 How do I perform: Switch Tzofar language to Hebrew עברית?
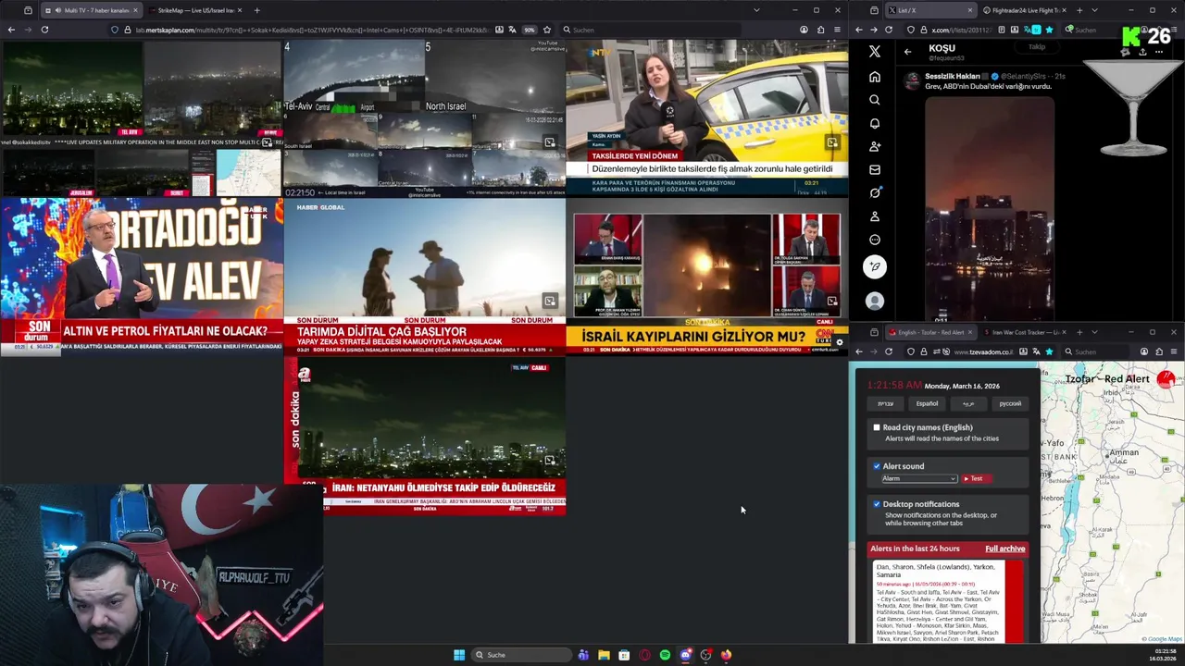[885, 403]
